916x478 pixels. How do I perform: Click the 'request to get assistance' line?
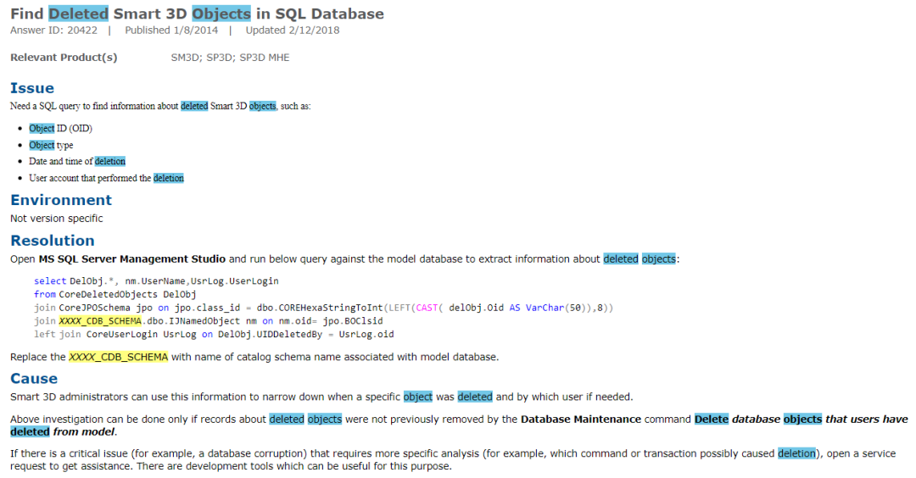coord(231,466)
